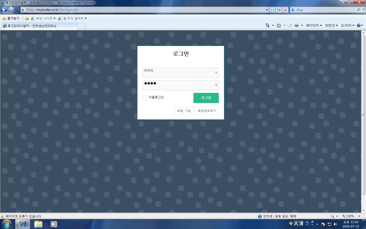
Task: Click the 아이디 input field
Action: [181, 73]
